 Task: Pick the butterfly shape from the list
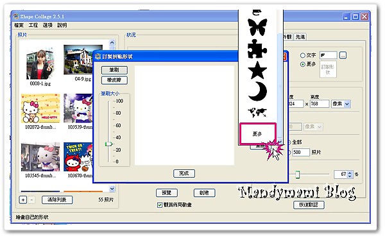point(257,27)
